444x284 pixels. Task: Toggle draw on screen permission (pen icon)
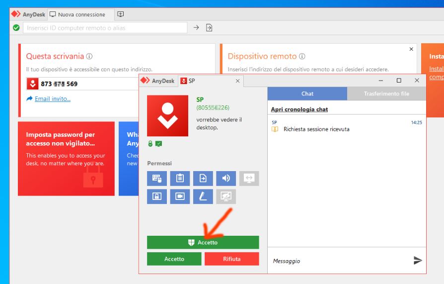click(203, 196)
